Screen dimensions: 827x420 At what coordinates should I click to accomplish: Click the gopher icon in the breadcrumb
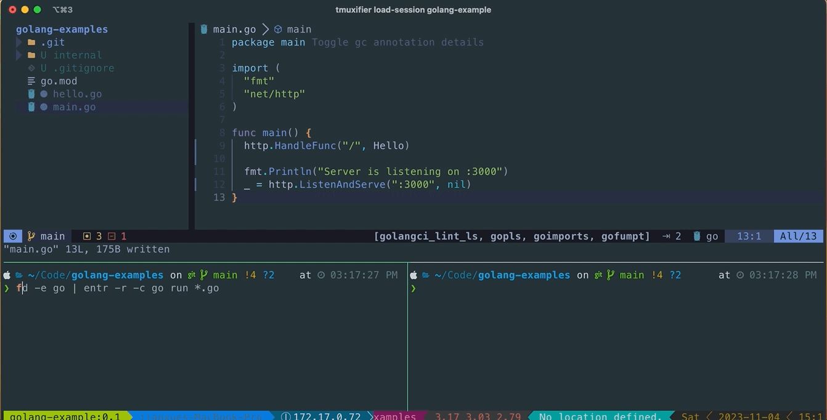pyautogui.click(x=204, y=29)
